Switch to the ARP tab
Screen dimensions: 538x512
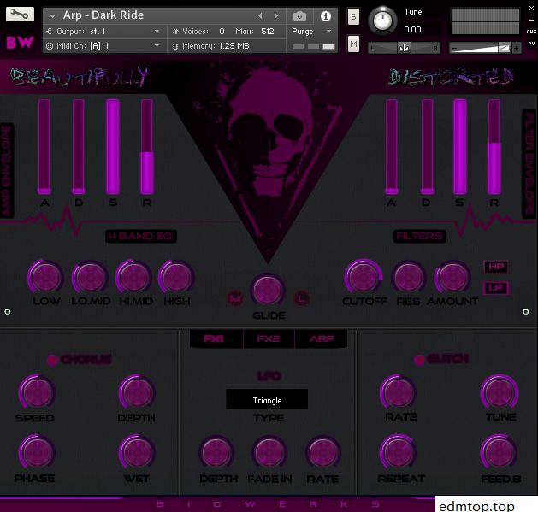[322, 339]
